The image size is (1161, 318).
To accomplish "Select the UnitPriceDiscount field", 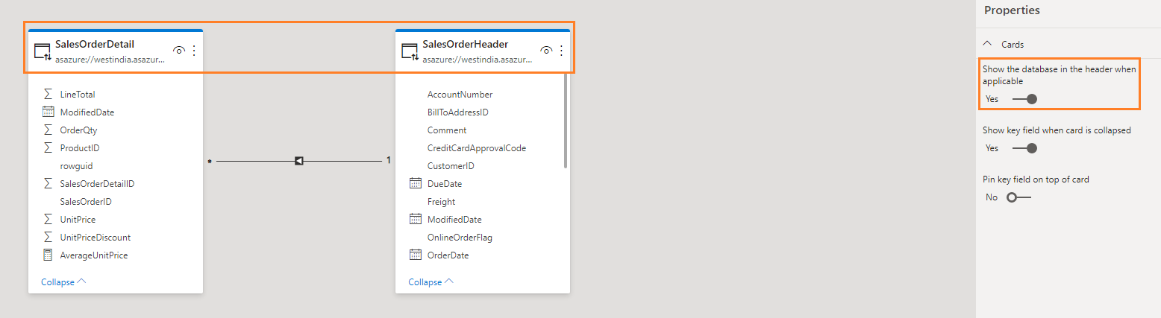I will (x=95, y=238).
